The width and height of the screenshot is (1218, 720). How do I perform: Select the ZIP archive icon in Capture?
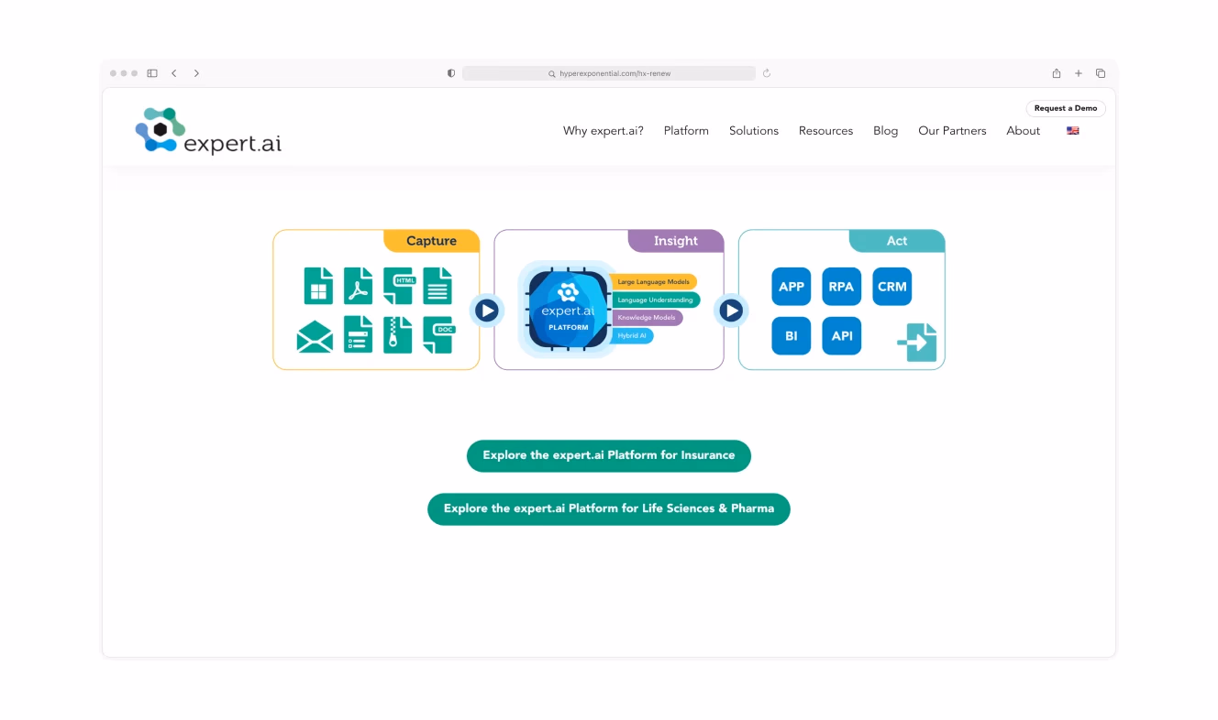[x=397, y=334]
